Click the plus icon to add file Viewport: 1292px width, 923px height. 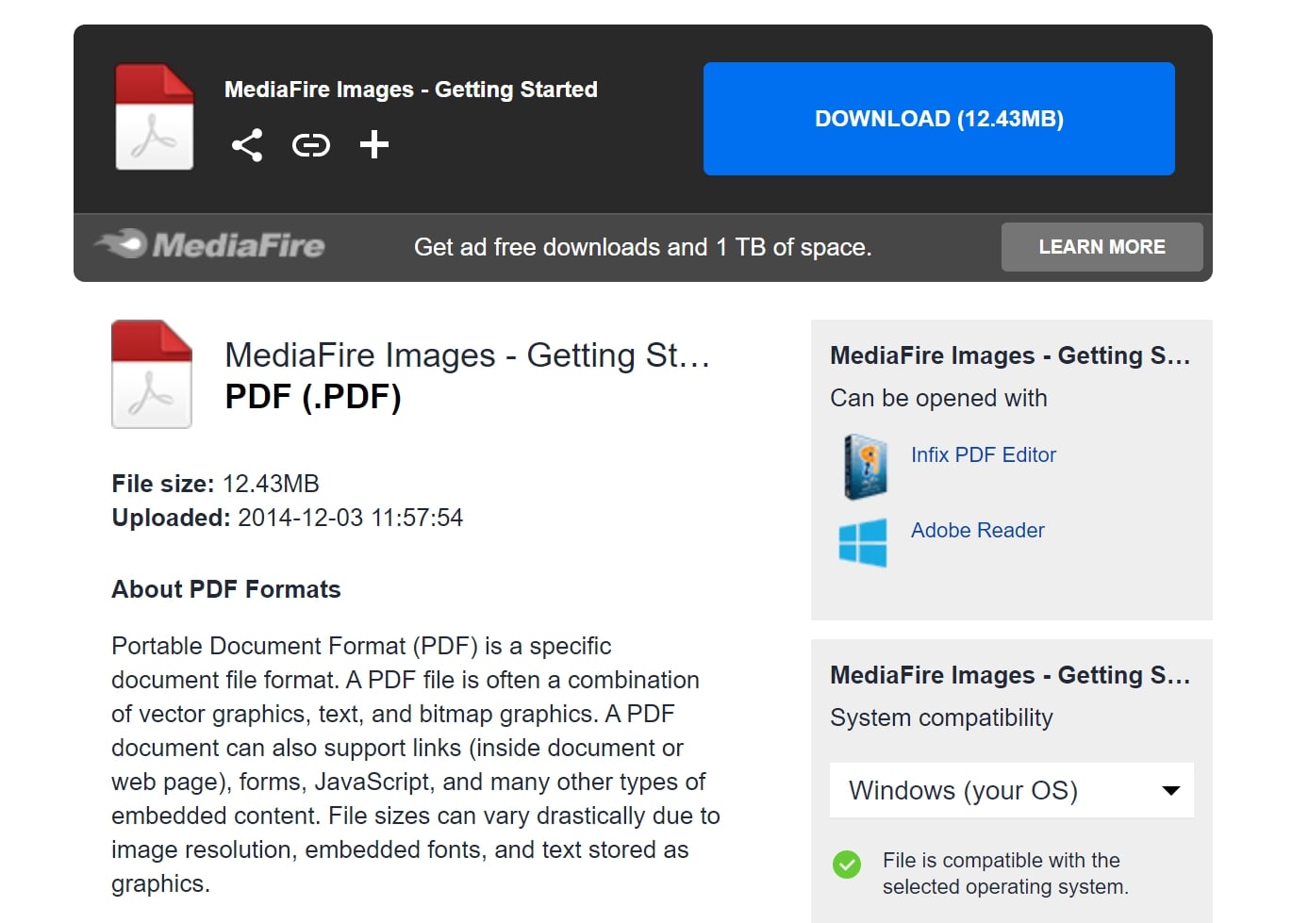click(x=373, y=144)
